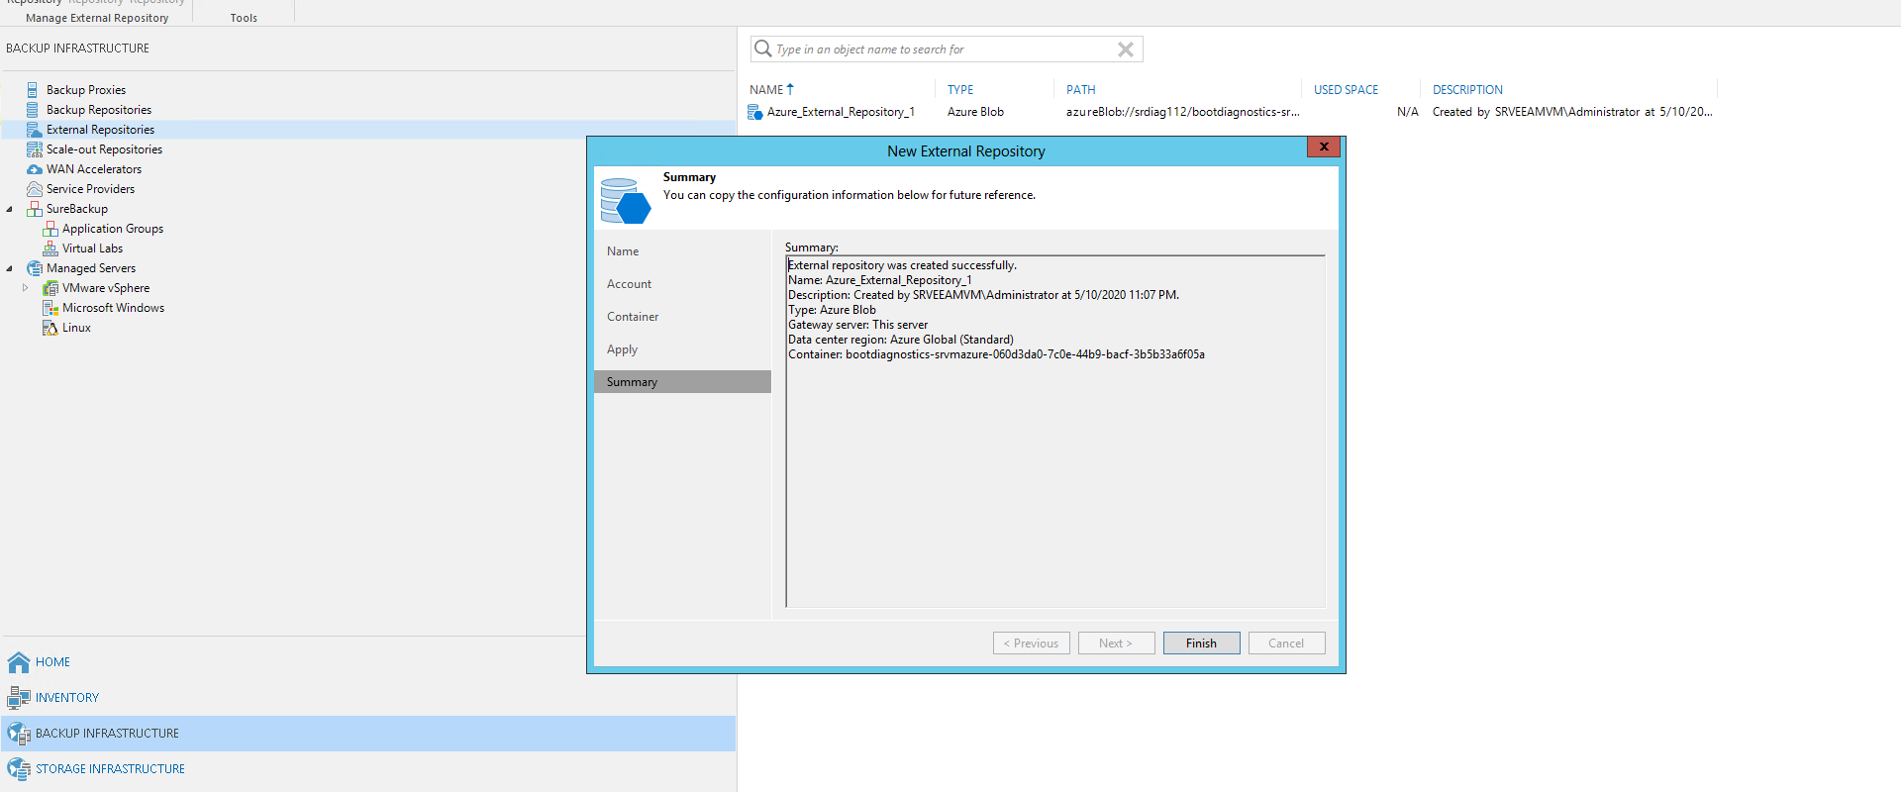
Task: Click the WAN Accelerators cloud icon
Action: click(x=34, y=169)
